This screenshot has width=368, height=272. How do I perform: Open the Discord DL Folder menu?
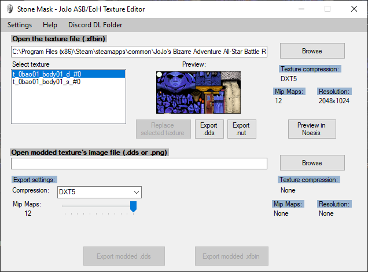[95, 25]
